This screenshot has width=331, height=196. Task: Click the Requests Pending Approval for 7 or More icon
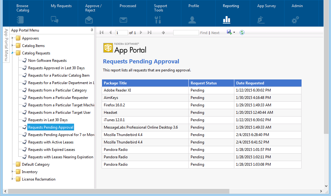pos(24,134)
